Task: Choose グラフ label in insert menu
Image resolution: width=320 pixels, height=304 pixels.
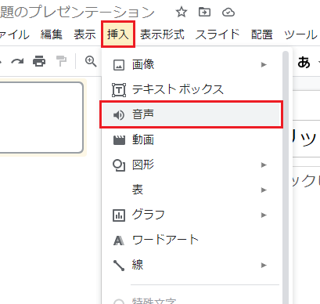Action: pyautogui.click(x=149, y=215)
